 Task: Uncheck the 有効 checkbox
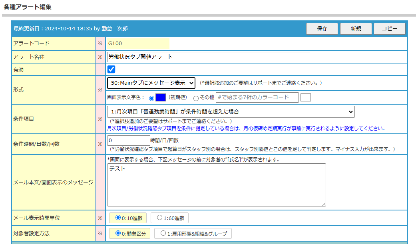(x=111, y=69)
